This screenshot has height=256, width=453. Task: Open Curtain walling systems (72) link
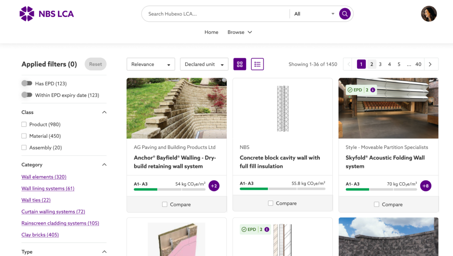(x=53, y=212)
